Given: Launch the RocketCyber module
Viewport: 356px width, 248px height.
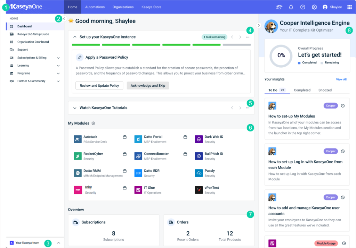Looking at the screenshot, I should pos(88,156).
